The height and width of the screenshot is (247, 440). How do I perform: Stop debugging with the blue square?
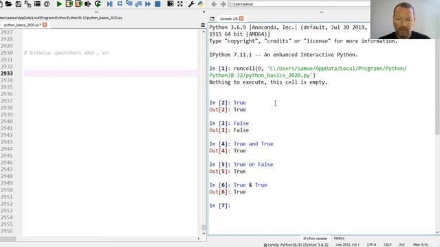[157, 4]
